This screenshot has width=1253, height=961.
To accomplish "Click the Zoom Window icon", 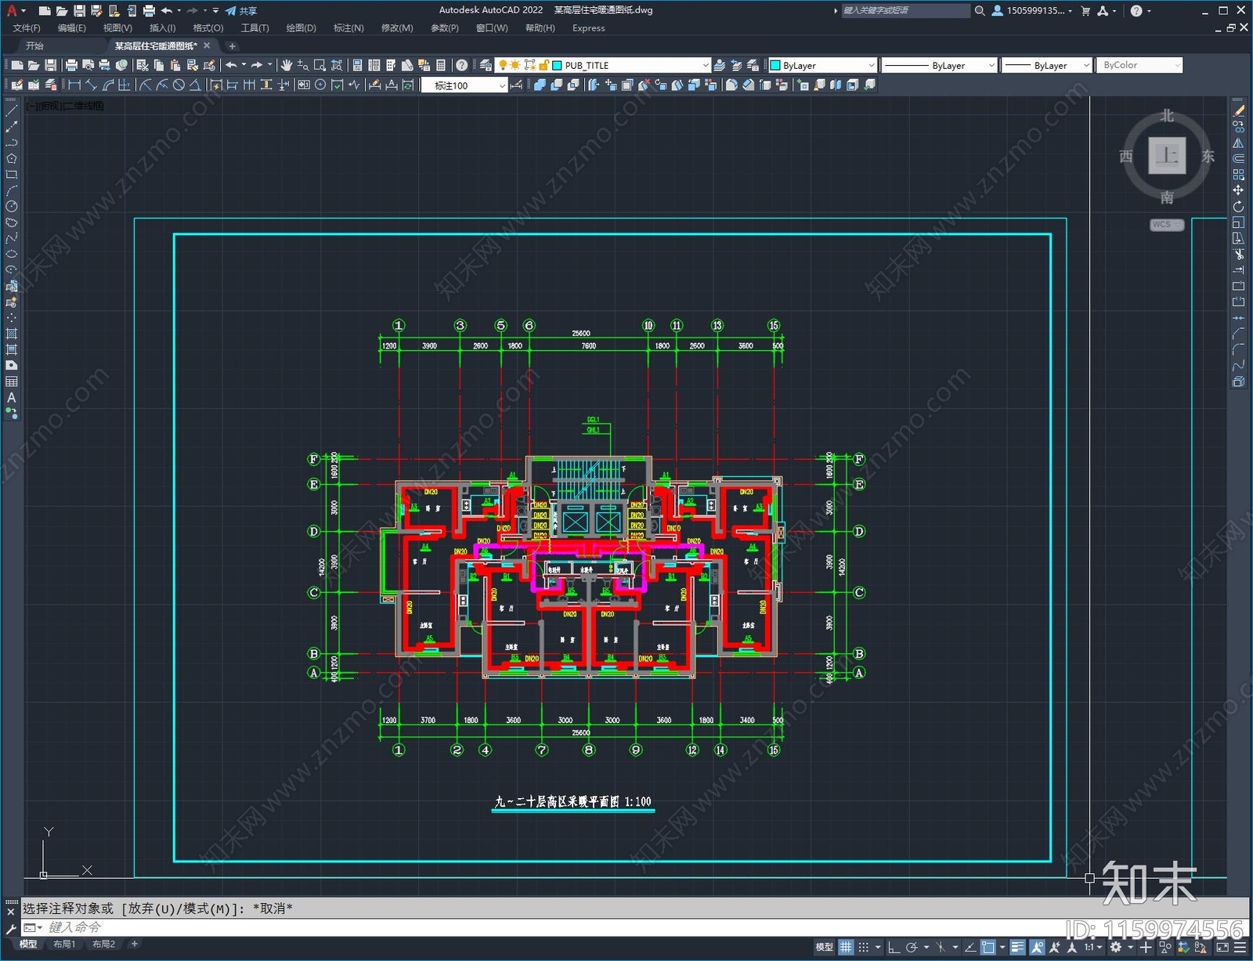I will coord(320,65).
